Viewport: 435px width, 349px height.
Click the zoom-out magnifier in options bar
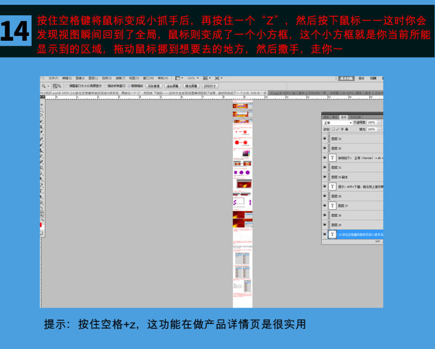tap(59, 86)
